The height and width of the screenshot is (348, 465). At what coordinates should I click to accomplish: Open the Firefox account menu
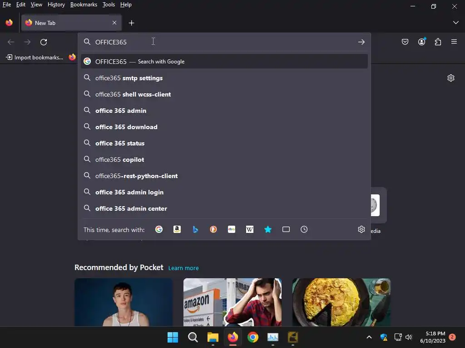(422, 42)
